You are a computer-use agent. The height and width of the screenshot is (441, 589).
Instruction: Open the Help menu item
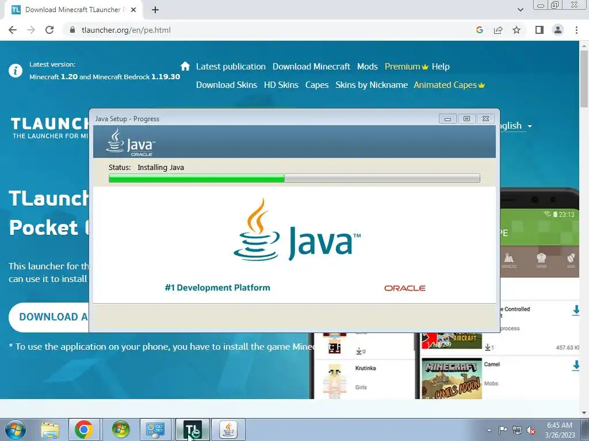pos(441,67)
